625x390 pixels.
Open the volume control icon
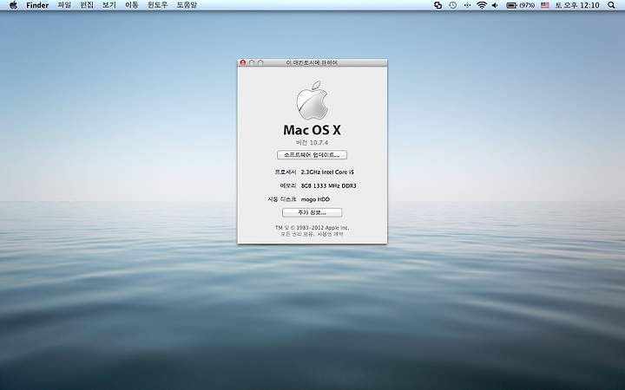[495, 5]
